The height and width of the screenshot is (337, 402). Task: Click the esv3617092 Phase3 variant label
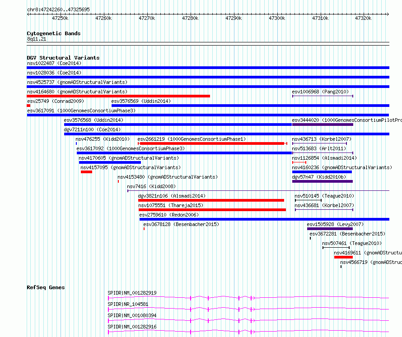(x=131, y=148)
